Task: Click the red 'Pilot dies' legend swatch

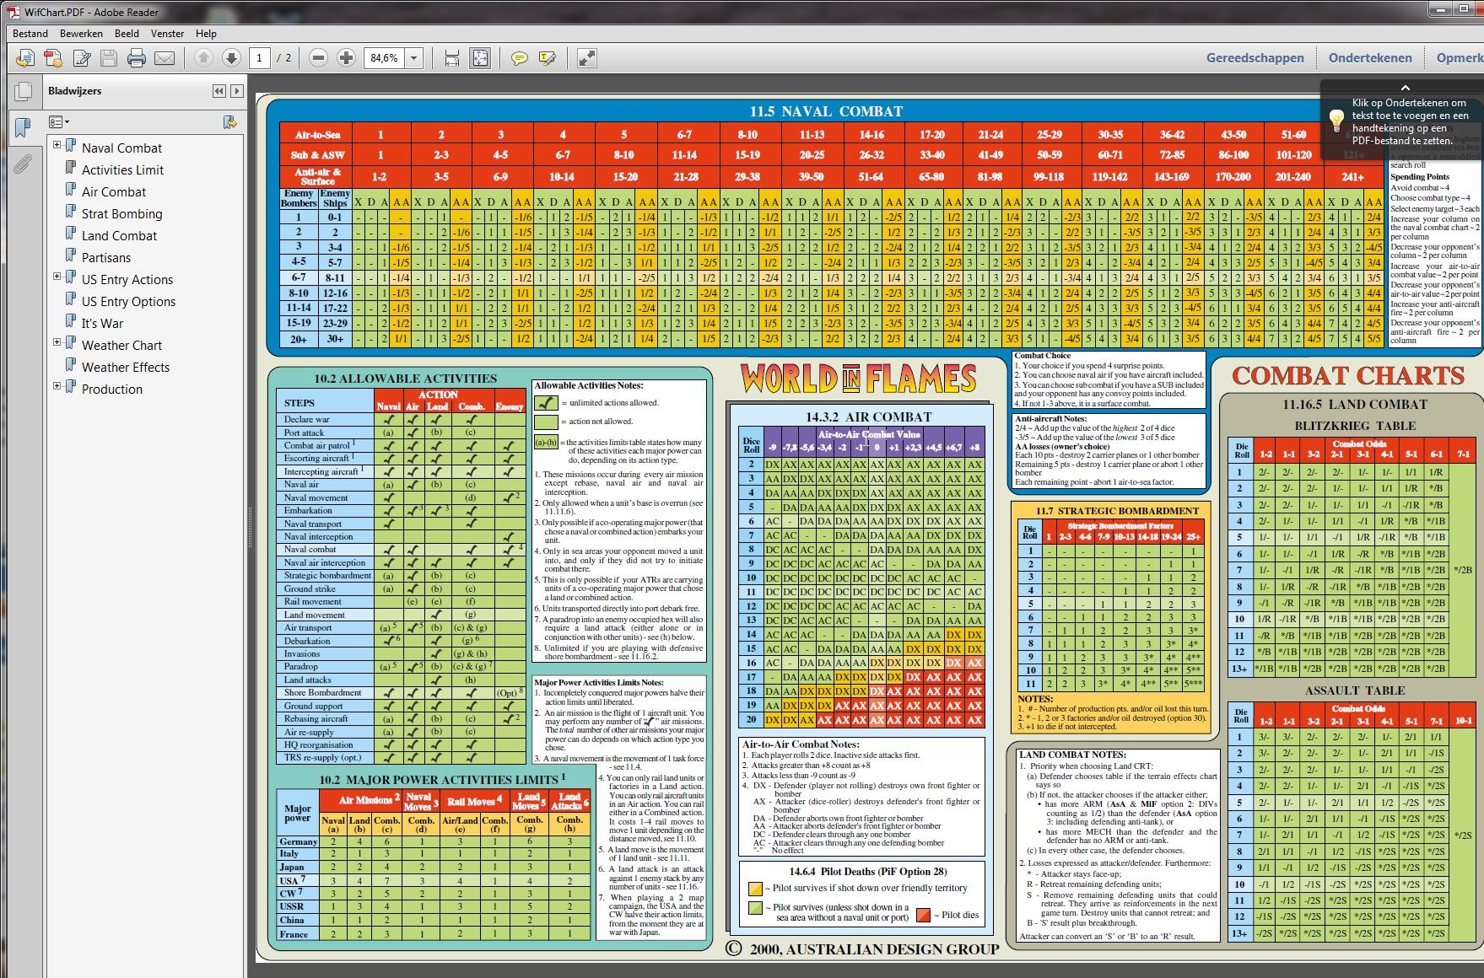Action: (924, 914)
